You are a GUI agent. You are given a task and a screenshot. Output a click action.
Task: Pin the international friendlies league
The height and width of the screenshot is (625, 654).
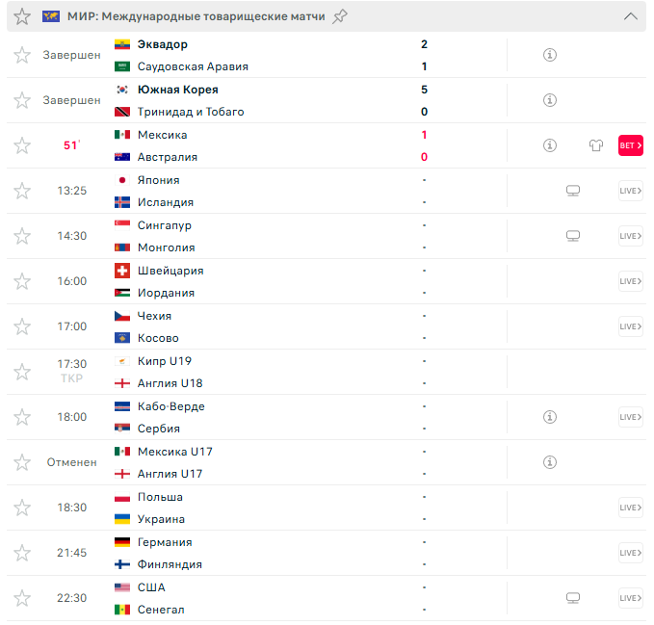click(340, 16)
